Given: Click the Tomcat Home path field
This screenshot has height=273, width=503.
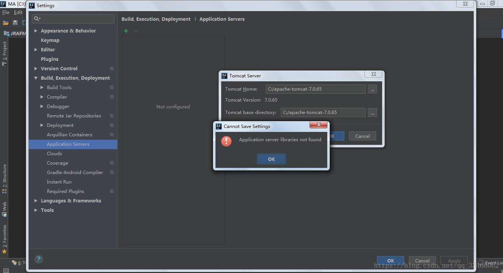Looking at the screenshot, I should pos(316,89).
